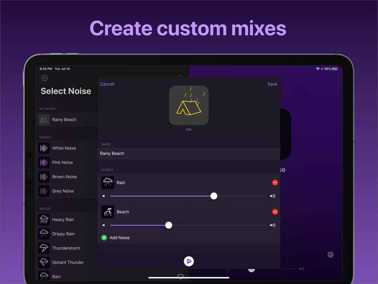Select the Pink Noise row label

[62, 162]
